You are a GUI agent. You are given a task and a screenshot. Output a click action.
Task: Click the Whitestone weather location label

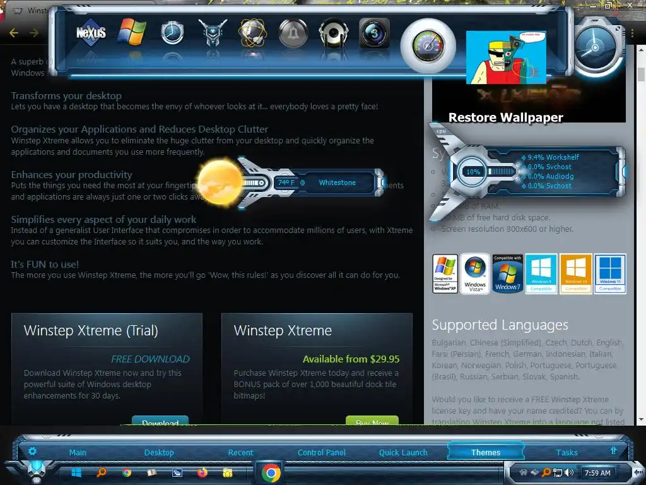337,183
